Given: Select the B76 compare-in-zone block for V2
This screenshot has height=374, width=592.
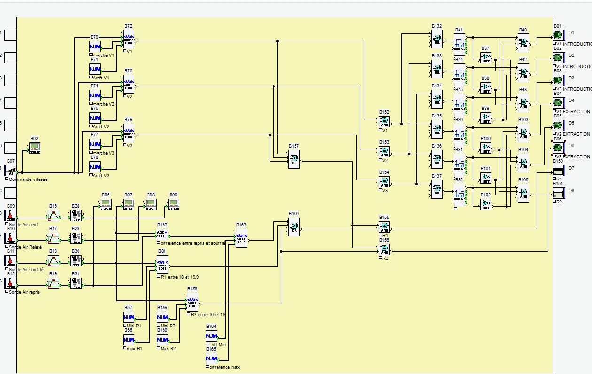Looking at the screenshot, I should point(128,84).
